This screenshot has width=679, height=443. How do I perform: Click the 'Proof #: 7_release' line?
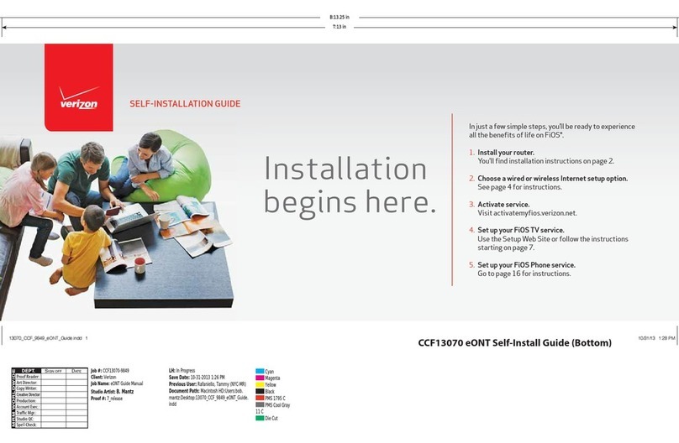click(x=107, y=399)
